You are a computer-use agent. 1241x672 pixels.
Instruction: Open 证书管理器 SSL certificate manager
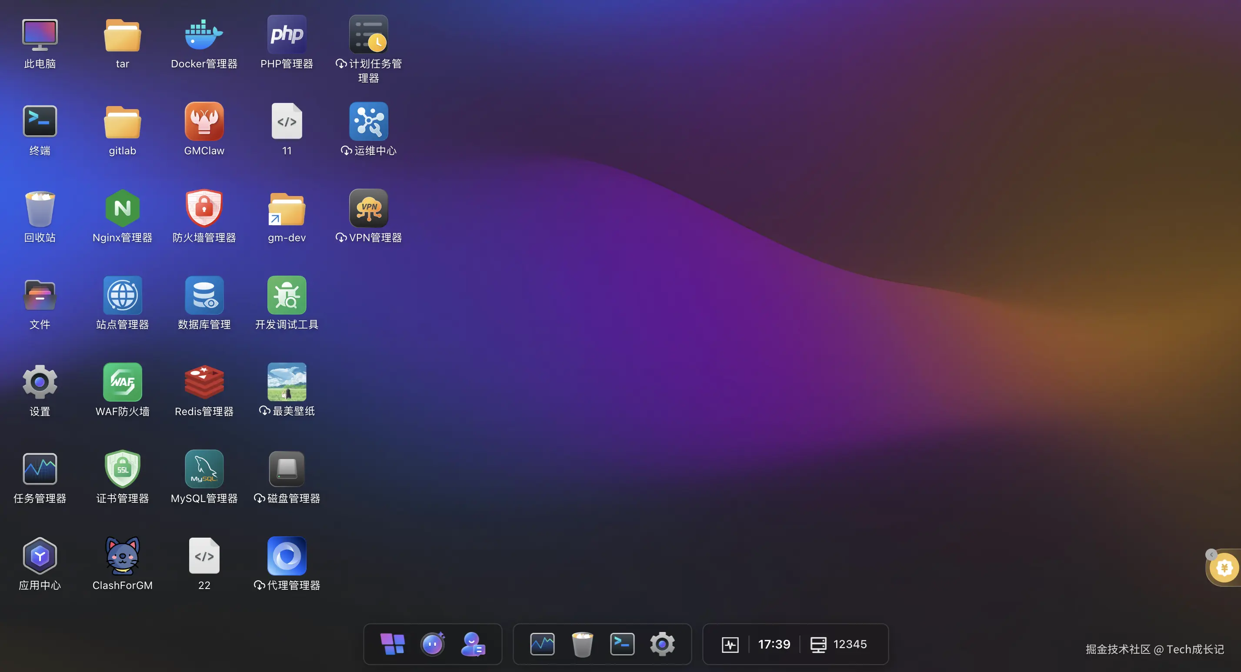pos(122,469)
